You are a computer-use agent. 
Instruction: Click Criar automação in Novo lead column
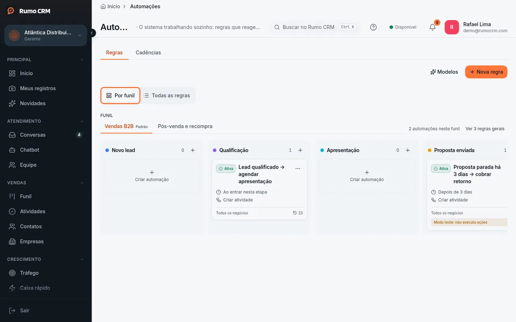pyautogui.click(x=152, y=176)
